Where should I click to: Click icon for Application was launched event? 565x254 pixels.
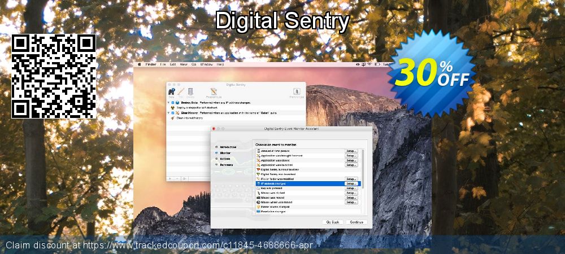pyautogui.click(x=258, y=165)
